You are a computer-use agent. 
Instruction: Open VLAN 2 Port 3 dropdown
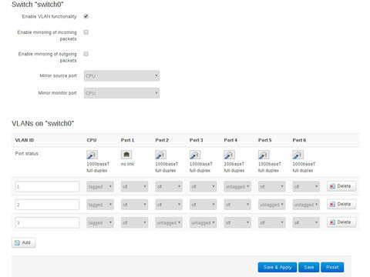click(203, 205)
